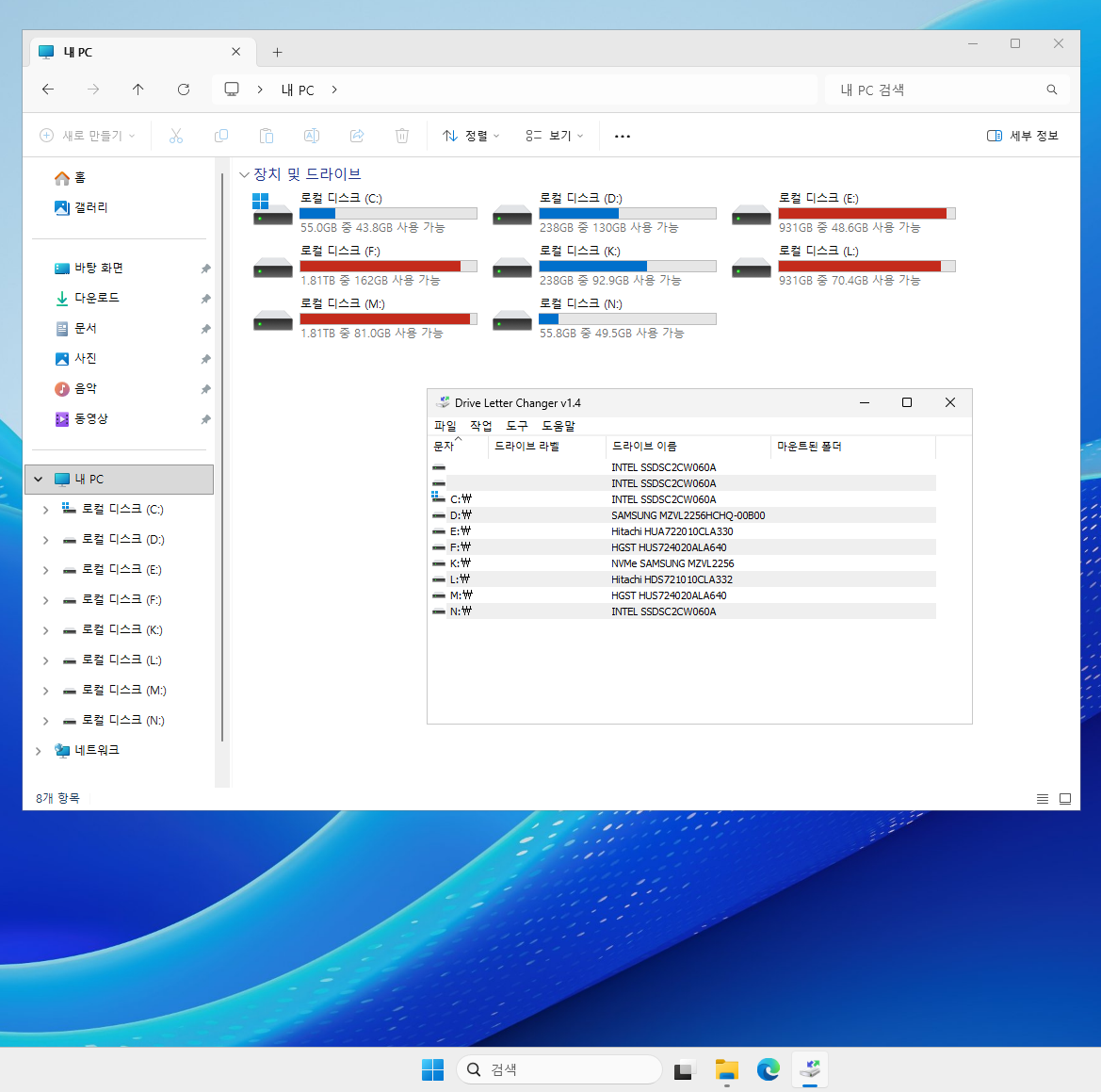Collapse the 내 PC tree node
1101x1092 pixels.
coord(38,479)
